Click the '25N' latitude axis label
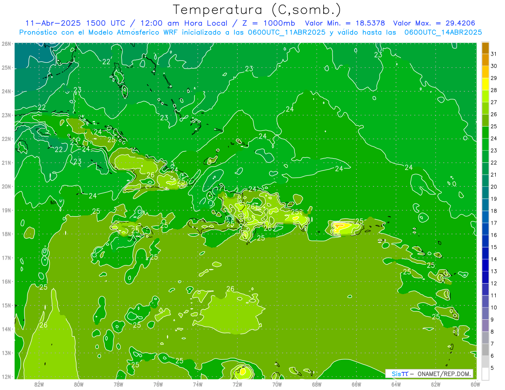Viewport: 505px width, 390px height. coord(6,68)
